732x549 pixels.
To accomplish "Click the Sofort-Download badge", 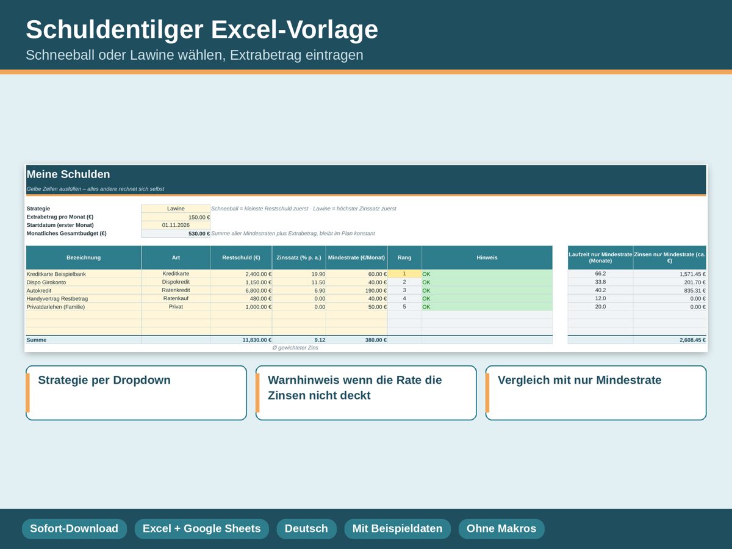I will click(74, 529).
